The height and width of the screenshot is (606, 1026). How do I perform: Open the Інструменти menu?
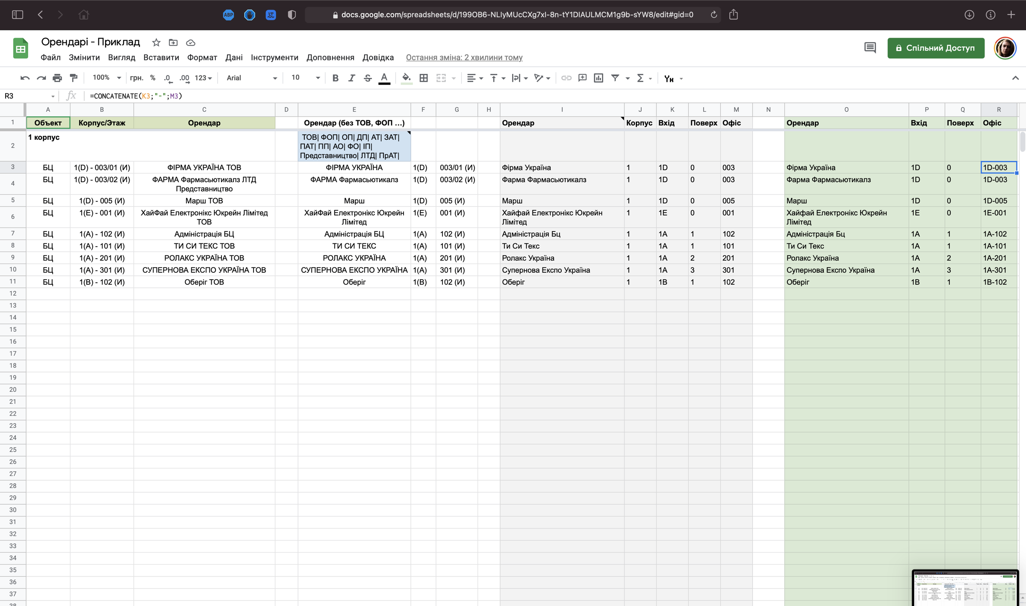[274, 57]
